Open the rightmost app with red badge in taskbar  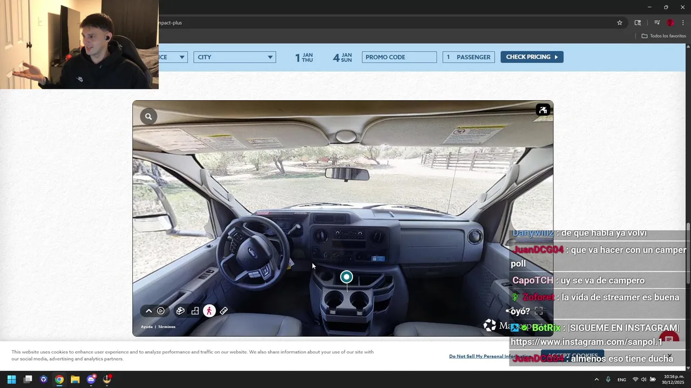[107, 379]
